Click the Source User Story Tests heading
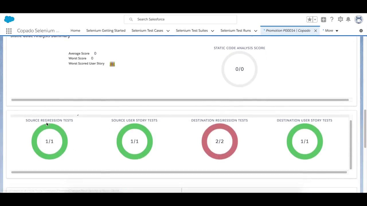Image resolution: width=367 pixels, height=206 pixels. pos(134,120)
